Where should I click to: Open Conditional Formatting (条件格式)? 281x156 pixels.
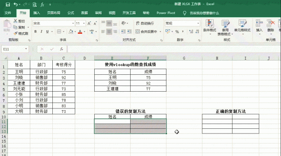point(210,27)
